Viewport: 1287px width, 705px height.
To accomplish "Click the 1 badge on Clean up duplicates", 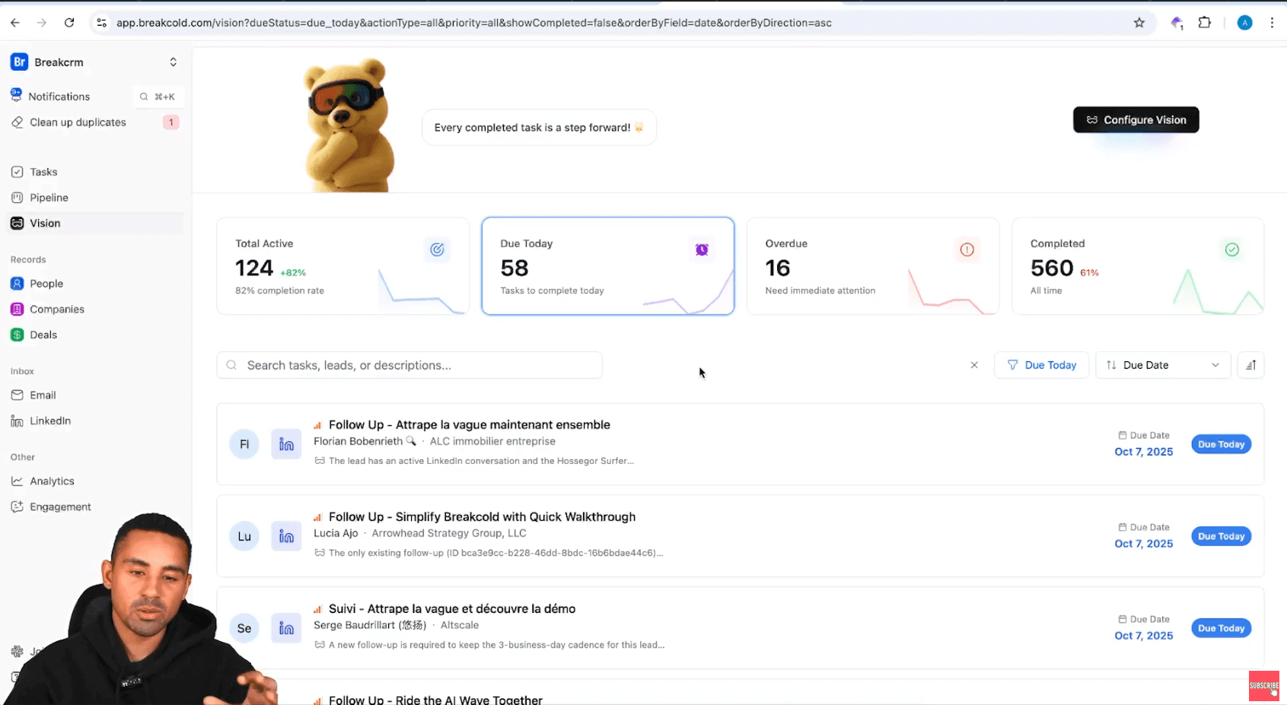I will 171,122.
